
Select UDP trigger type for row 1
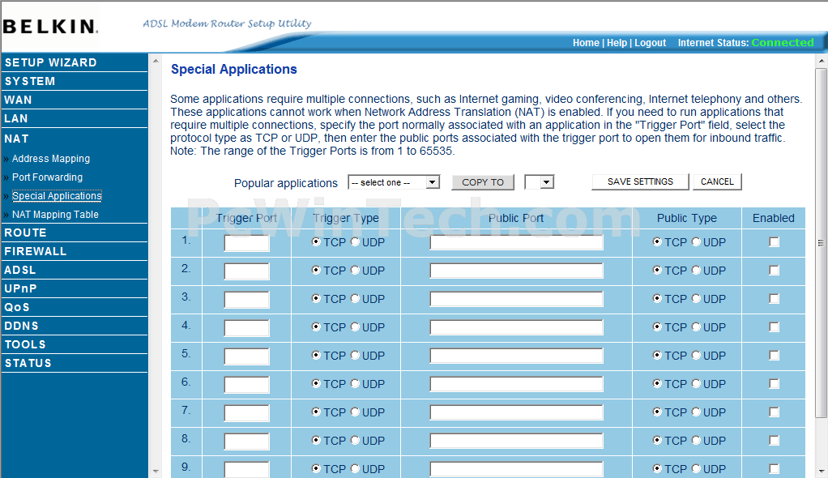(x=355, y=242)
